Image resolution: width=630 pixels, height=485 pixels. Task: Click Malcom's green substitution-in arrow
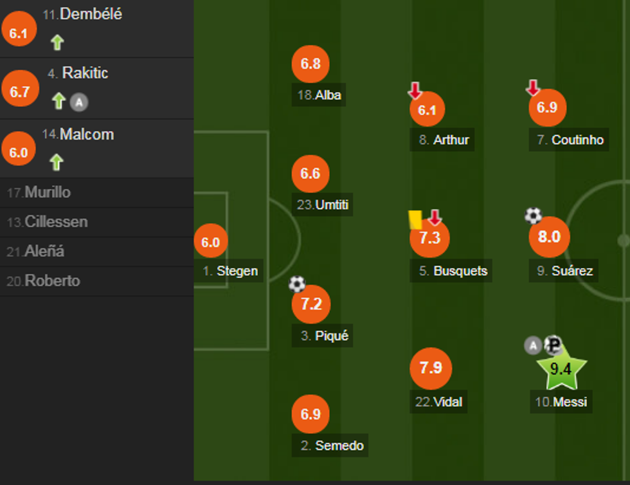pos(57,162)
